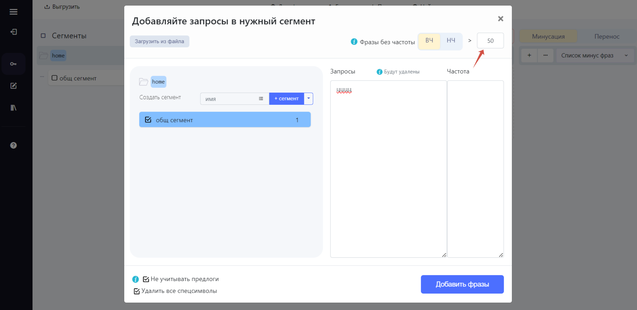Open the library books icon in sidebar

14,108
